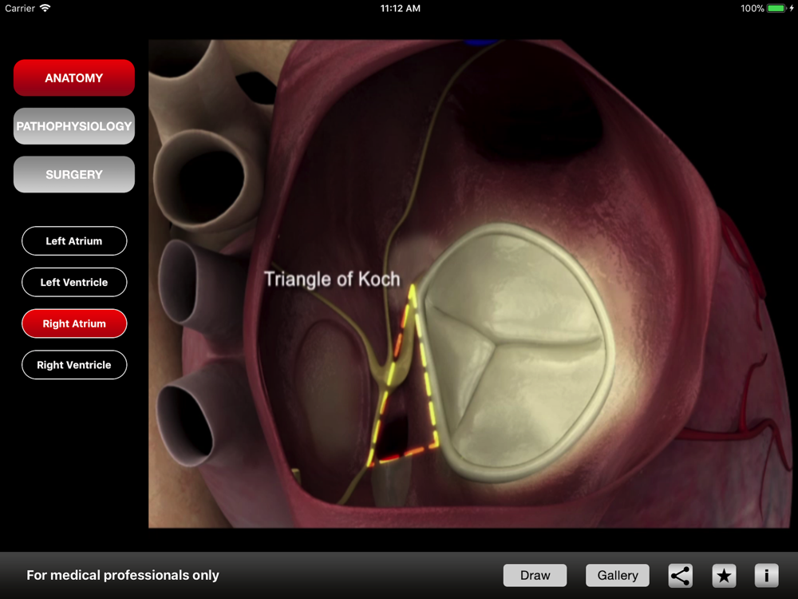Tap the battery indicator in status bar
This screenshot has width=798, height=599.
point(776,8)
